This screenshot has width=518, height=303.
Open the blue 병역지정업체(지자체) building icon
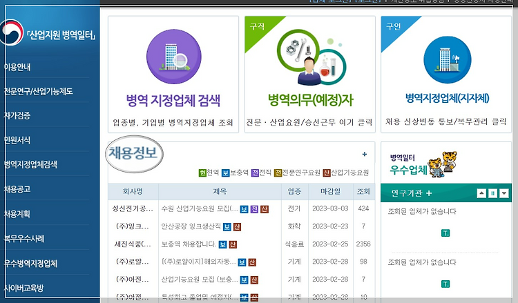448,60
